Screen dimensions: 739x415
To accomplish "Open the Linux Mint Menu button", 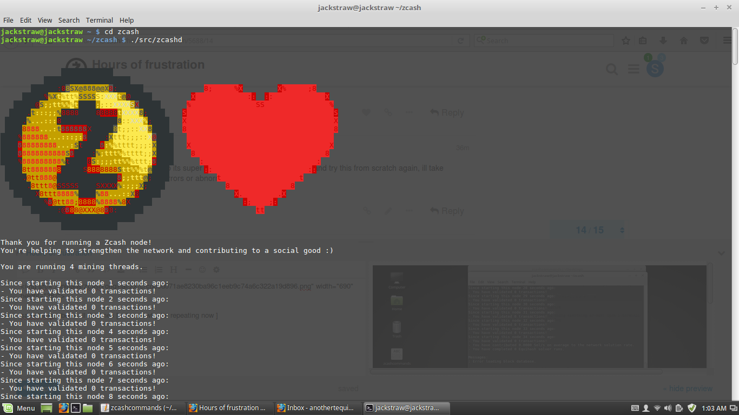I will click(19, 408).
